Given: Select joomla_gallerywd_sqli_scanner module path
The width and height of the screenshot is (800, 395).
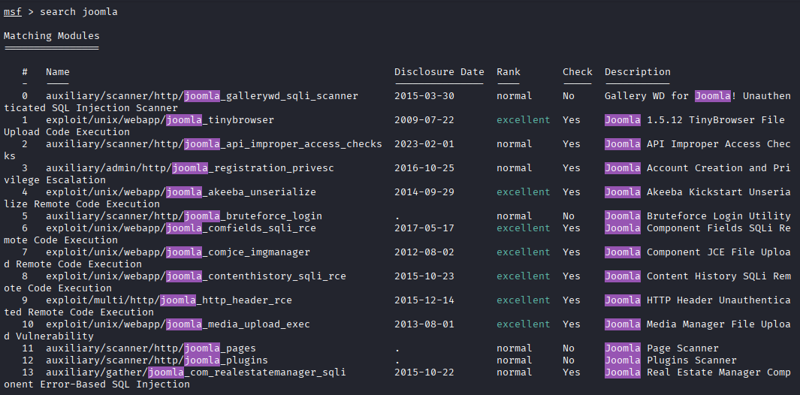Looking at the screenshot, I should pos(202,96).
